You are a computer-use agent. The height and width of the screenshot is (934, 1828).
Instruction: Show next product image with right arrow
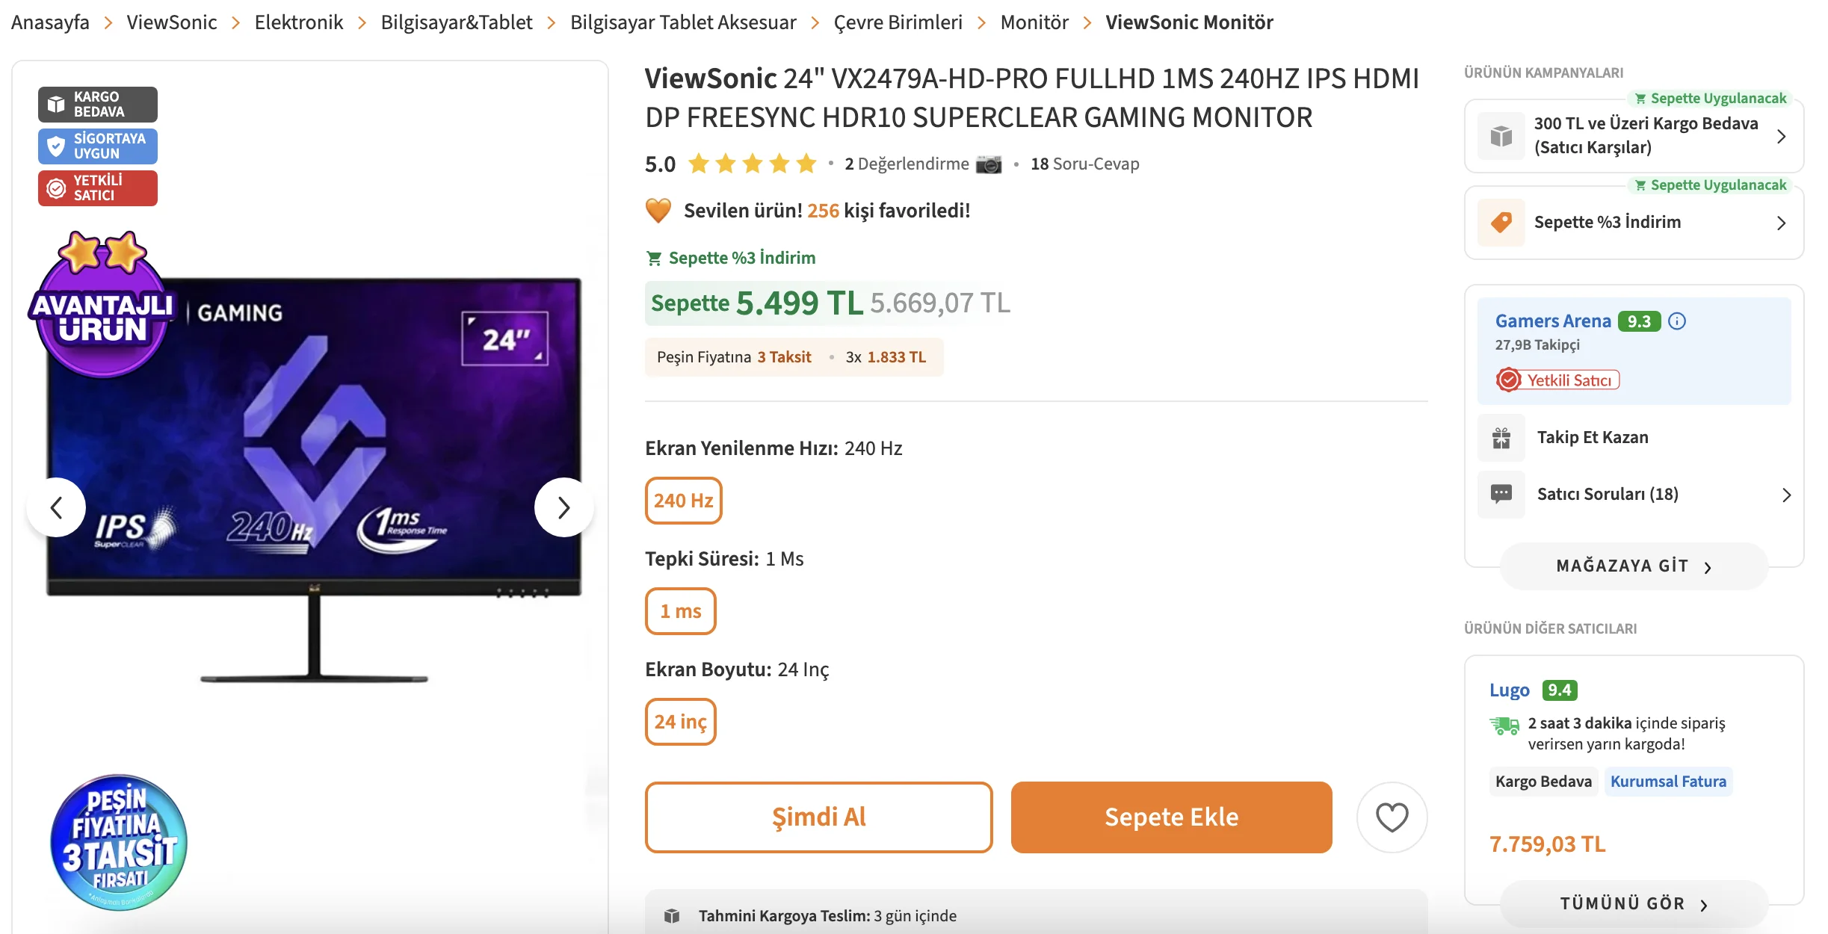tap(563, 508)
